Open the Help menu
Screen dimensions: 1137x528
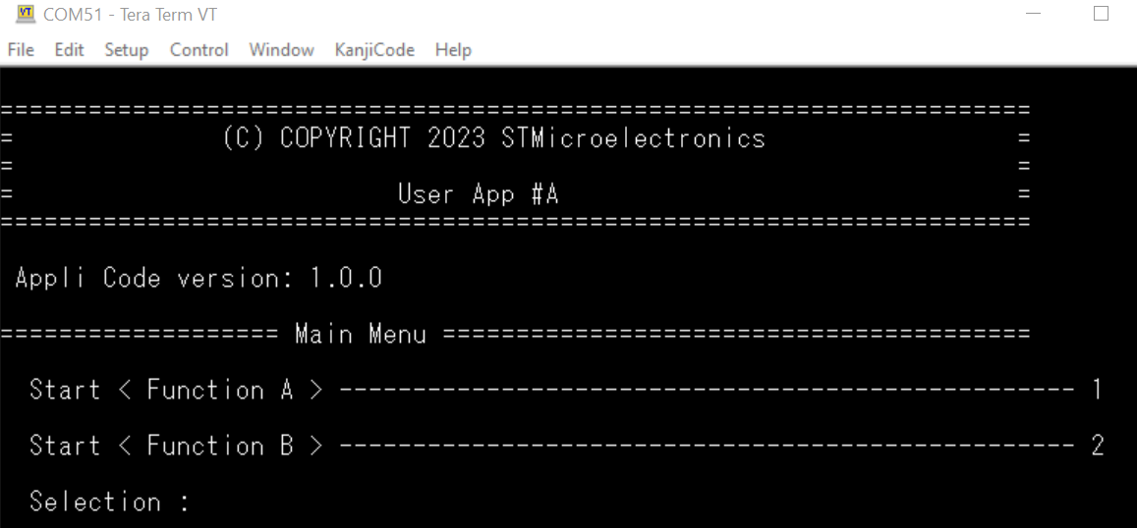pyautogui.click(x=453, y=50)
